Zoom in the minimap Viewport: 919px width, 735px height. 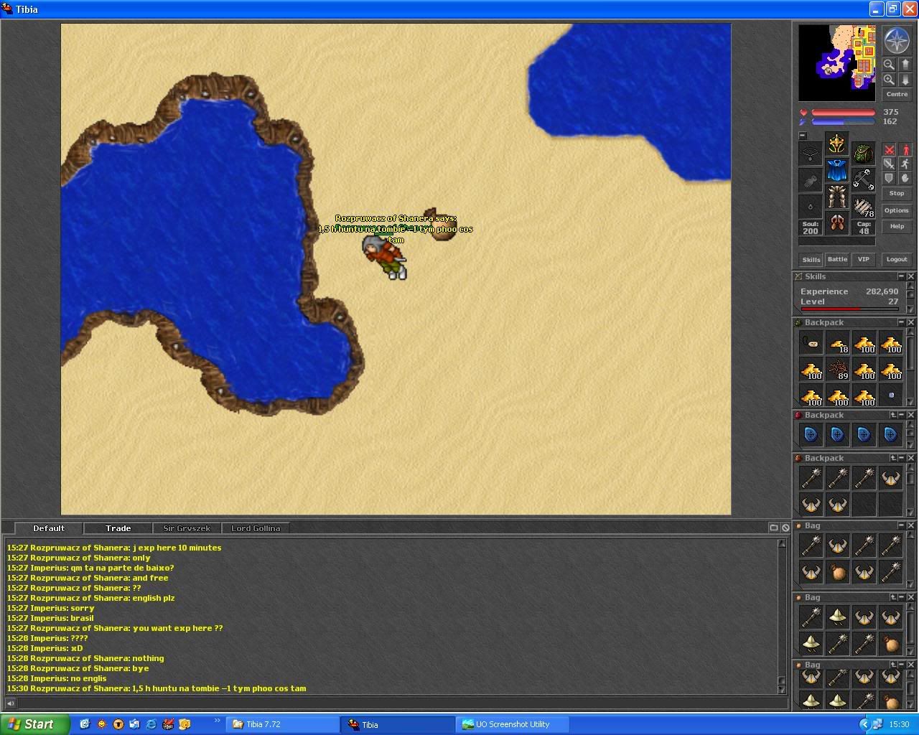click(889, 80)
